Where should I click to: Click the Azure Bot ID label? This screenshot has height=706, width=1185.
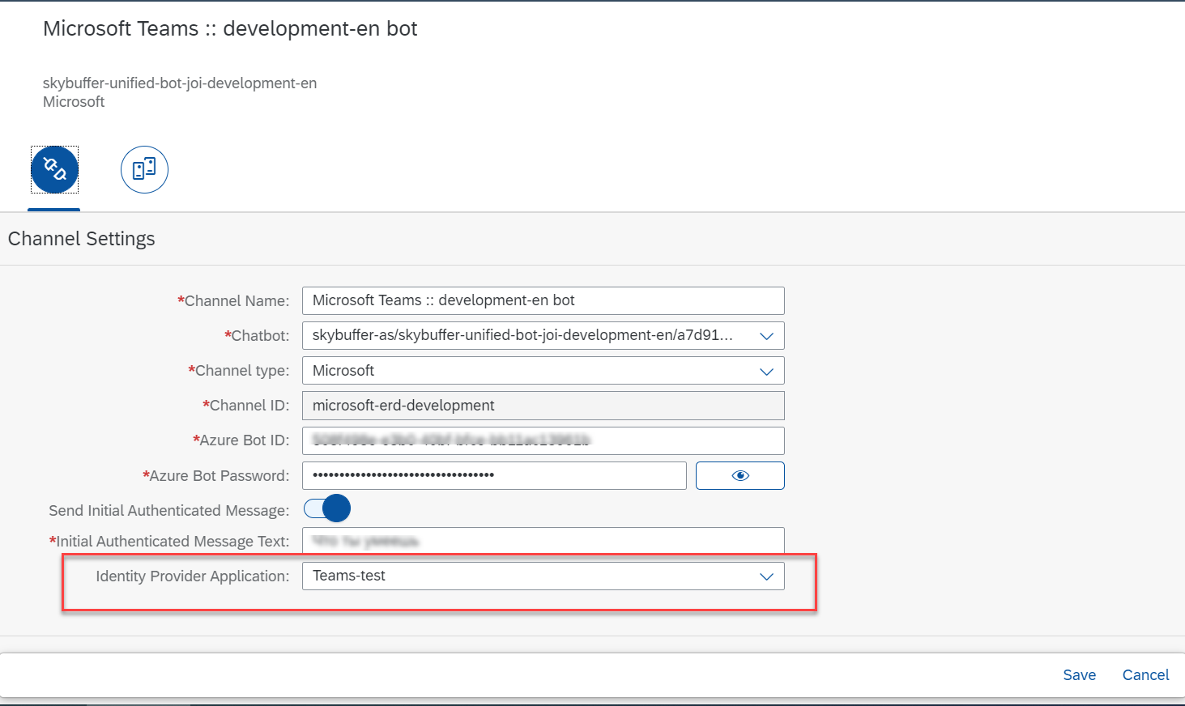tap(241, 440)
